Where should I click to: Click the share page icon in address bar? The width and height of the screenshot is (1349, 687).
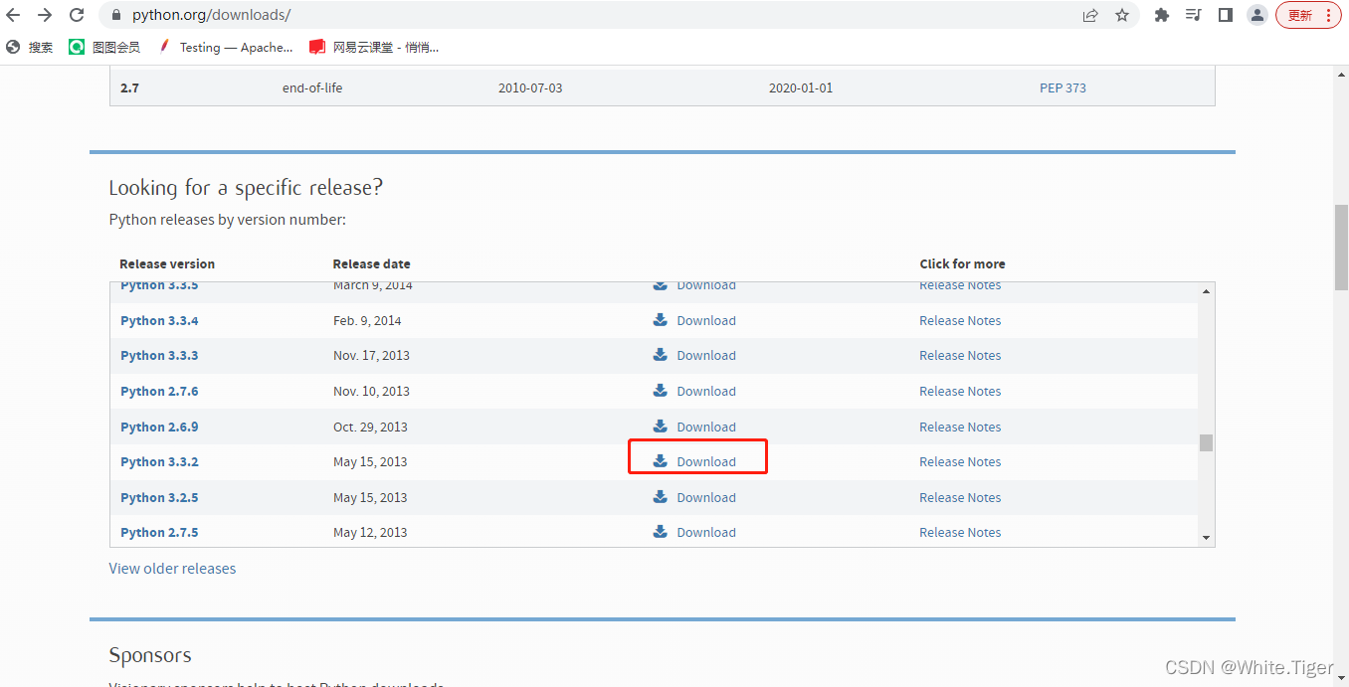click(x=1090, y=15)
